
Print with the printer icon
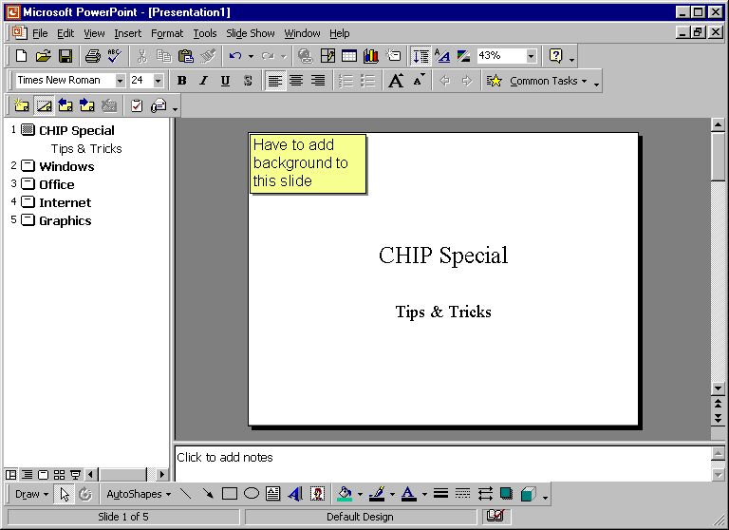(x=92, y=56)
